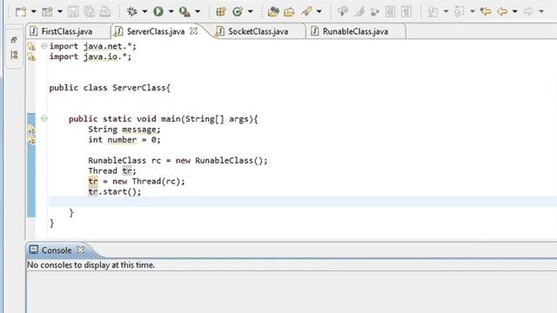Click the 'number' variable name
Image resolution: width=557 pixels, height=313 pixels.
(122, 140)
